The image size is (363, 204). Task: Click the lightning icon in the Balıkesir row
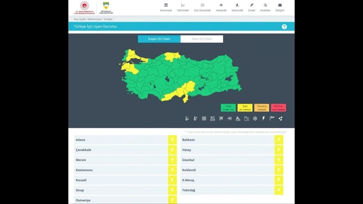coord(279,140)
